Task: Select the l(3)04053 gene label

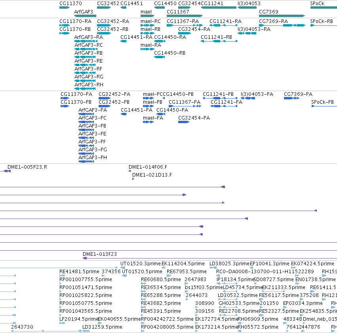Action: [x=249, y=4]
